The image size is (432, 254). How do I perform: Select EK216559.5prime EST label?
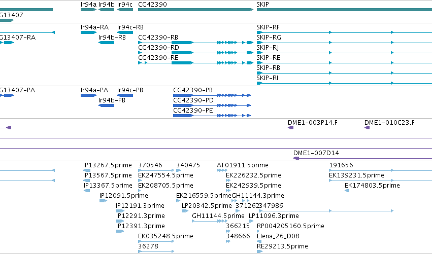204,196
